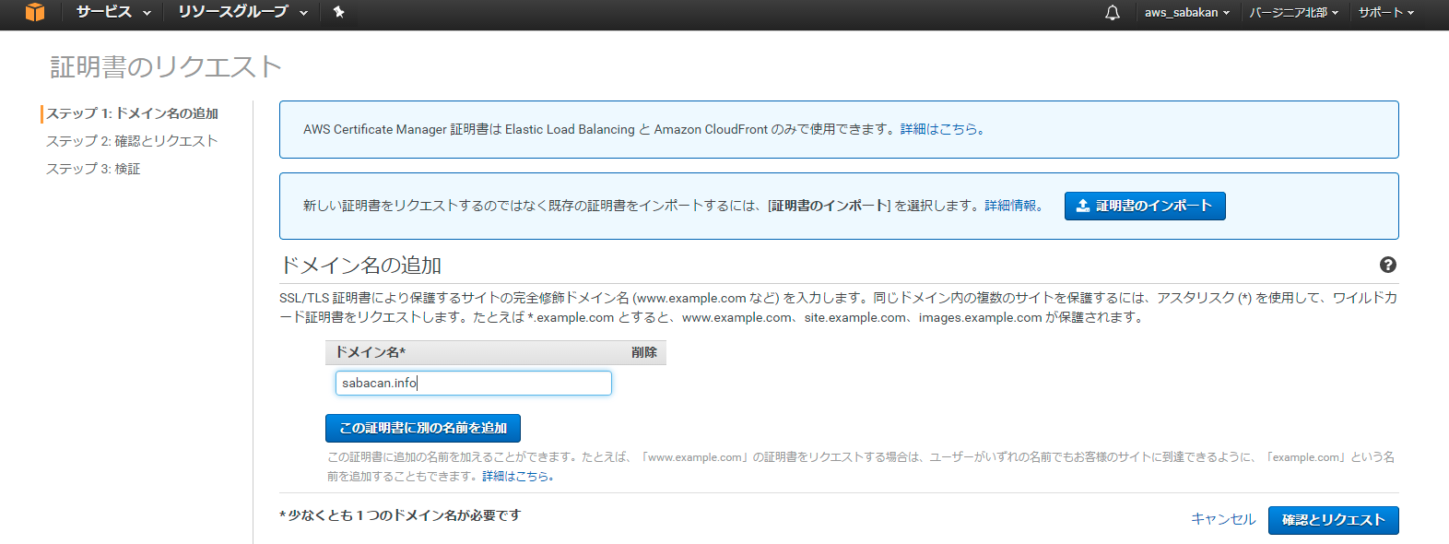
Task: Focus the domain name field with sabacan.info
Action: (x=474, y=383)
